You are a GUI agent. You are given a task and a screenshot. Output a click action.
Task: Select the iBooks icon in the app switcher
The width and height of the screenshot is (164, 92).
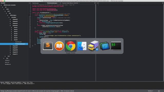pos(59,46)
